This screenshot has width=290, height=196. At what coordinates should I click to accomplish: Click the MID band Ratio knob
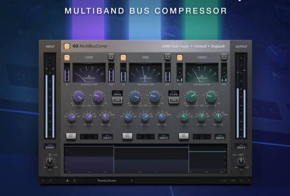[128, 118]
